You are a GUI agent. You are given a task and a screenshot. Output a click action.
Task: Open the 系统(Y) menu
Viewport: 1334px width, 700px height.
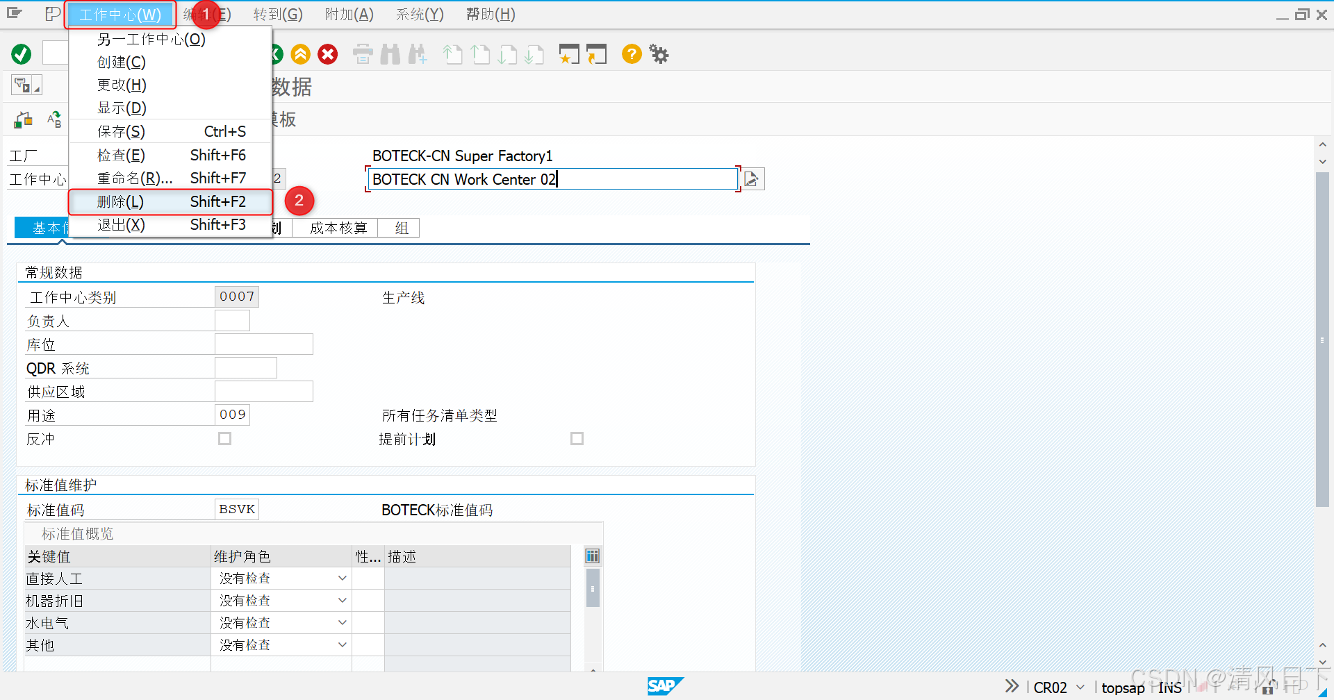click(420, 15)
